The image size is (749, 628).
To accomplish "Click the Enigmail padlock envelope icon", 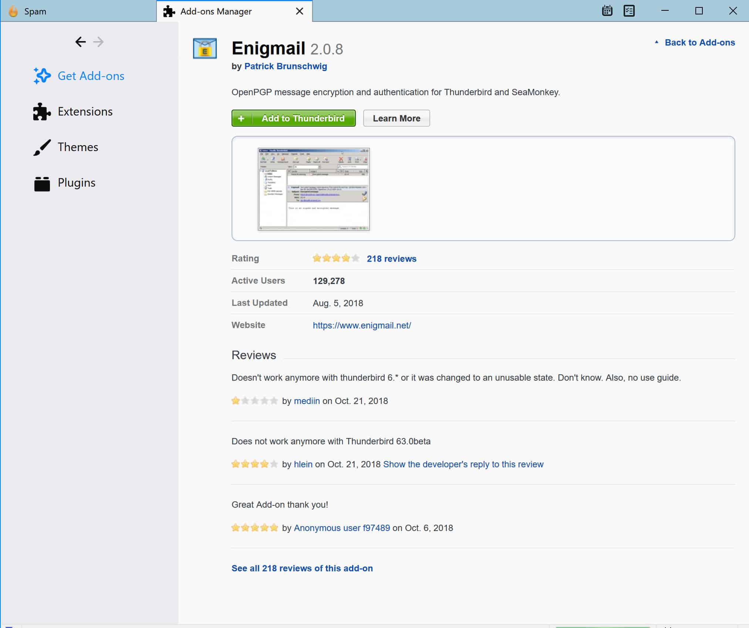I will [x=205, y=49].
